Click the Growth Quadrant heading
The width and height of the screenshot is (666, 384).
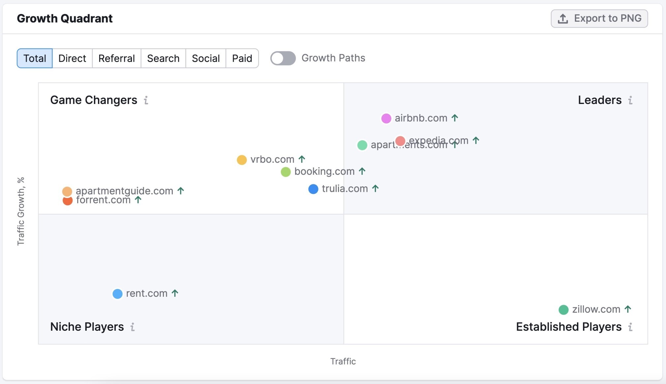coord(65,18)
